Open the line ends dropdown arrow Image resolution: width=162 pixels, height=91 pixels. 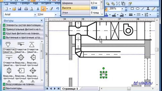pos(150,15)
